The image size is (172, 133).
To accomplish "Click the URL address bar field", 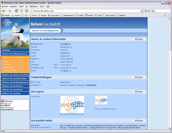I will 86,11.
